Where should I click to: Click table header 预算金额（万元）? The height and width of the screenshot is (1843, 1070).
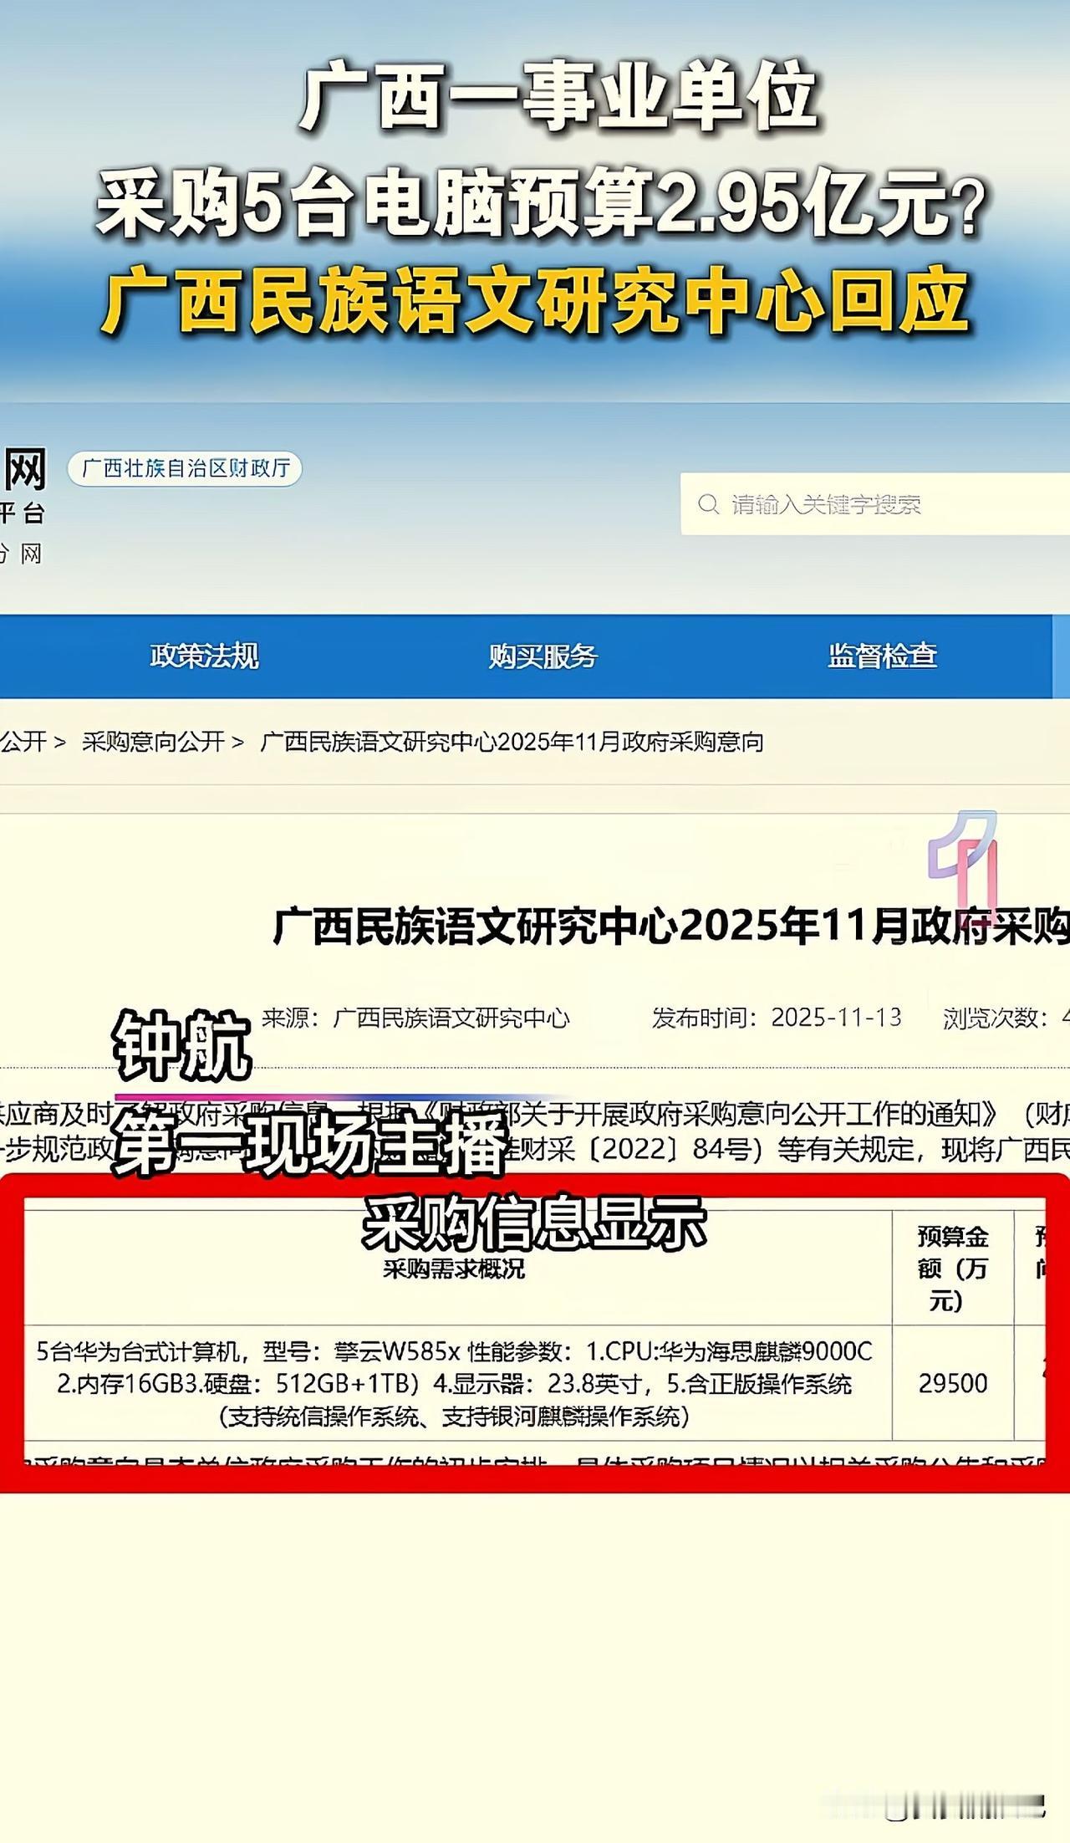pyautogui.click(x=953, y=1269)
